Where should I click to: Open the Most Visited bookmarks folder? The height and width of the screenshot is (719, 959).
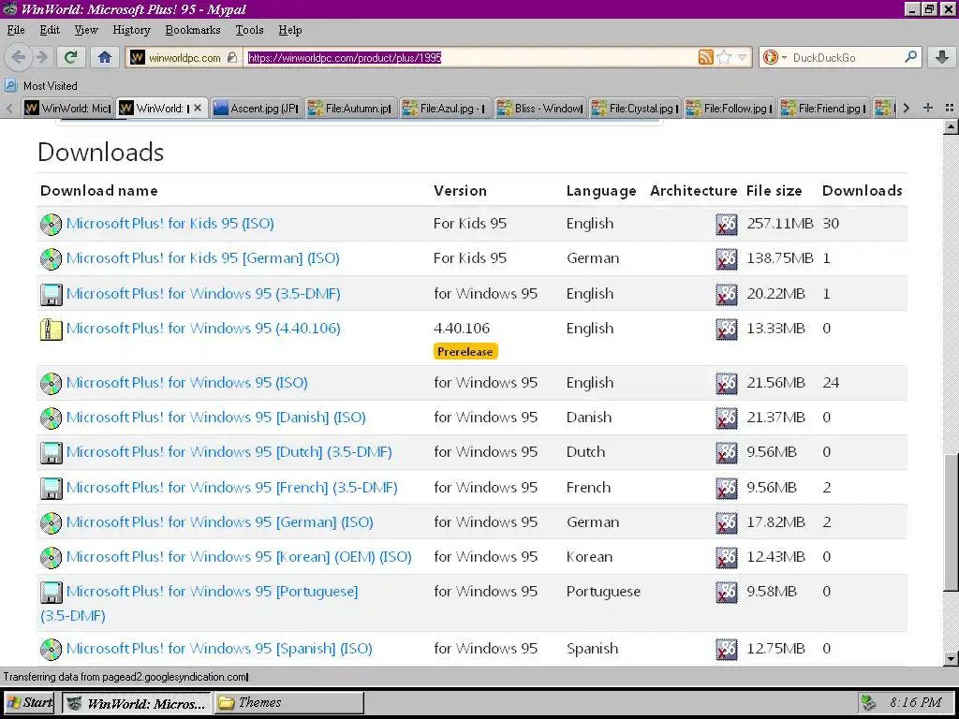click(41, 85)
